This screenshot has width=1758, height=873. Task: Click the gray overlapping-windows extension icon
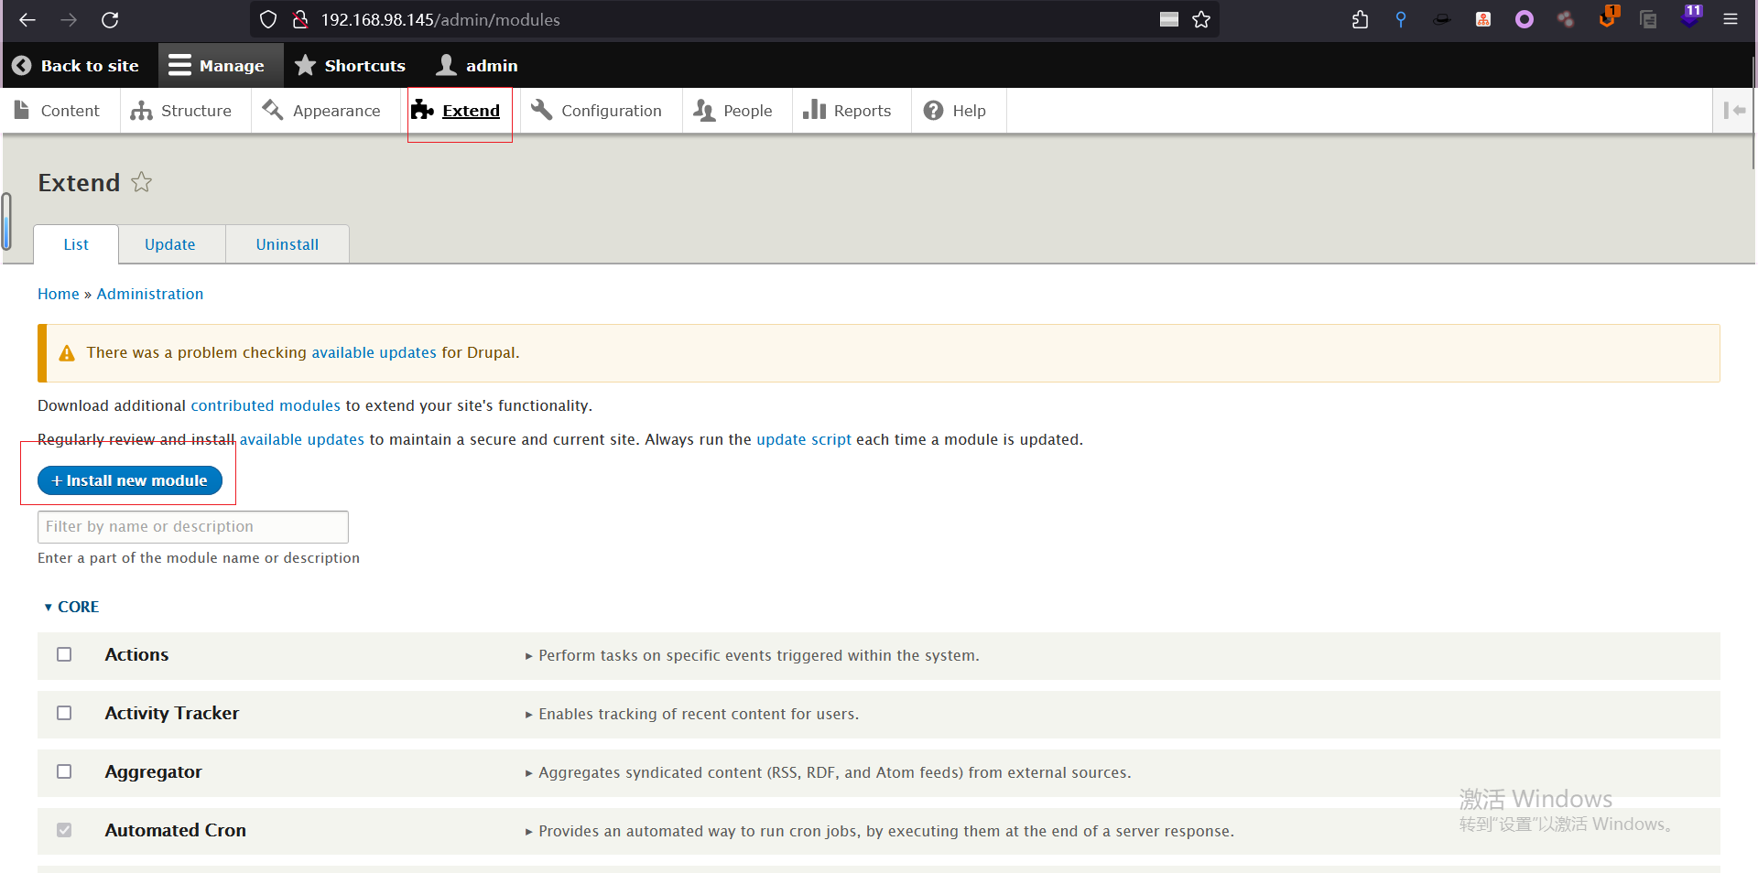click(x=1648, y=19)
